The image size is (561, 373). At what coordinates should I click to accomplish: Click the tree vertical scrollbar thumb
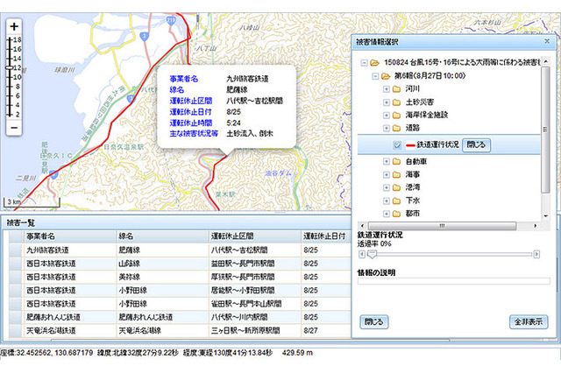pos(545,130)
